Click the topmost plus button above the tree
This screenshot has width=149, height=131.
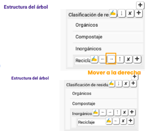pyautogui.click(x=140, y=5)
